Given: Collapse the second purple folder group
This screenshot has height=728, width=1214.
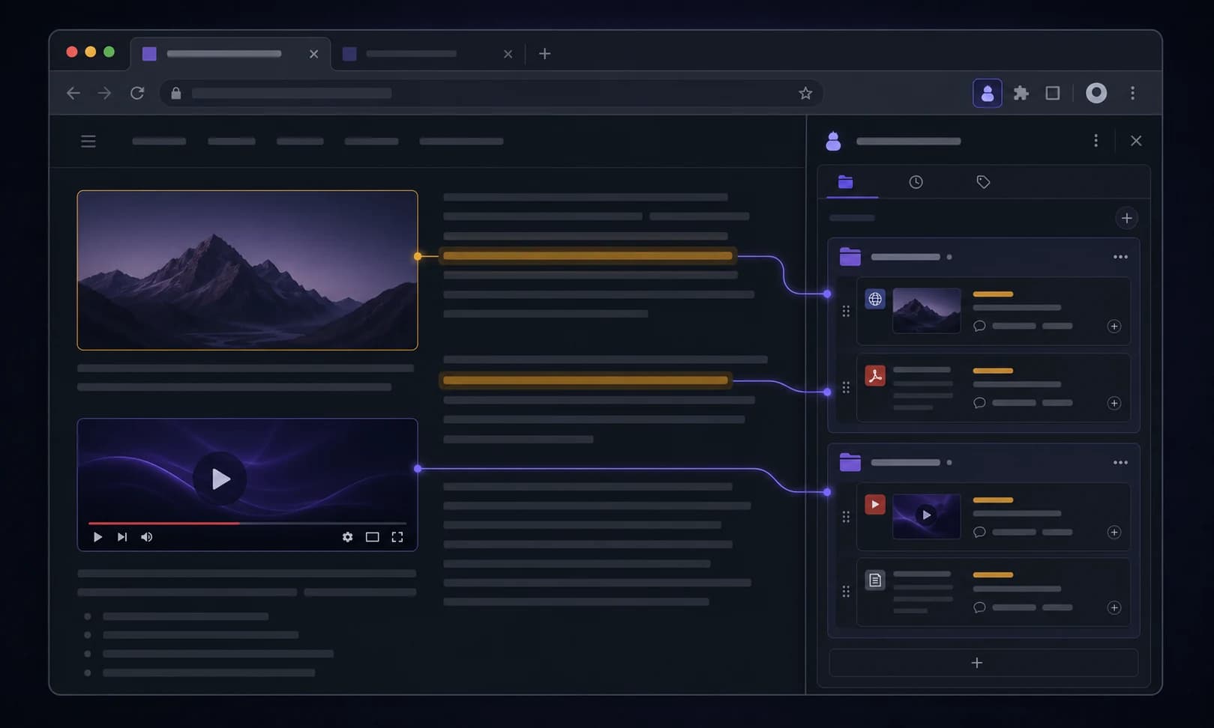Looking at the screenshot, I should tap(850, 462).
